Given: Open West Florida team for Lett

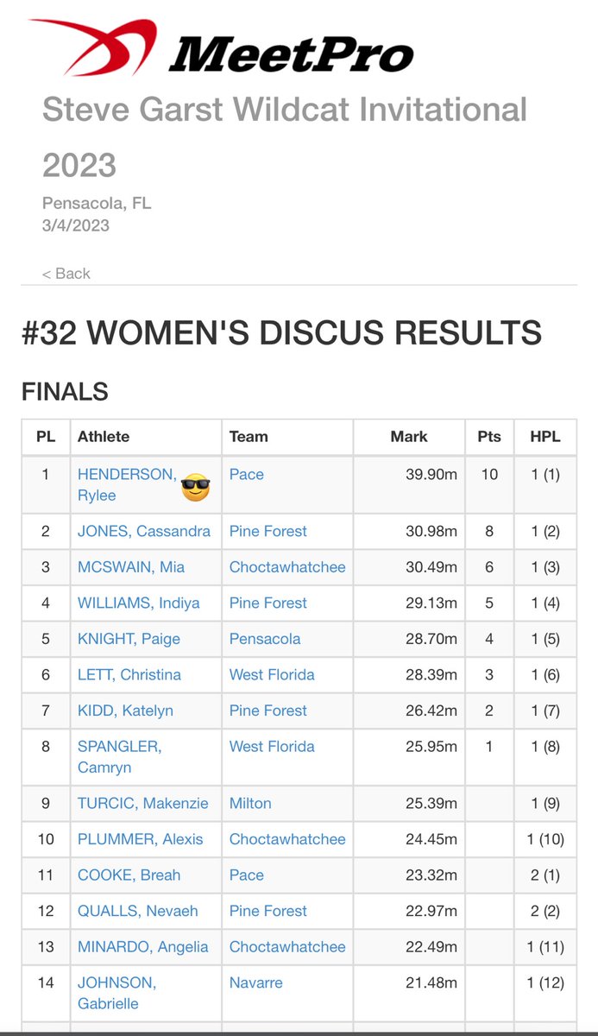Looking at the screenshot, I should [x=272, y=674].
